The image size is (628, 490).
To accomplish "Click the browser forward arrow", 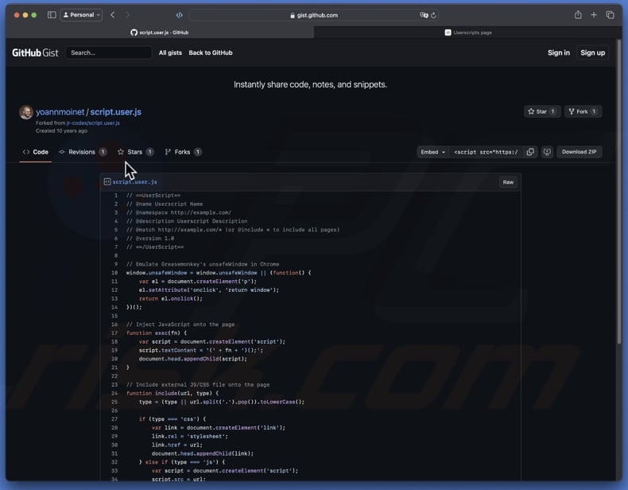I will [128, 15].
